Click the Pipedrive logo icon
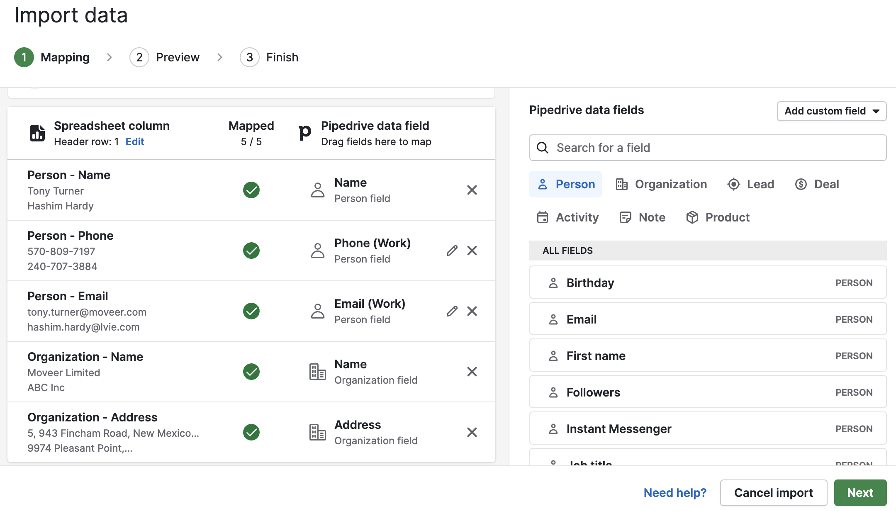 coord(305,133)
